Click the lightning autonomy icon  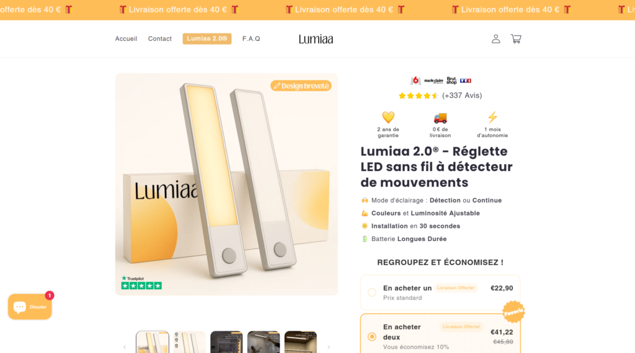(492, 117)
